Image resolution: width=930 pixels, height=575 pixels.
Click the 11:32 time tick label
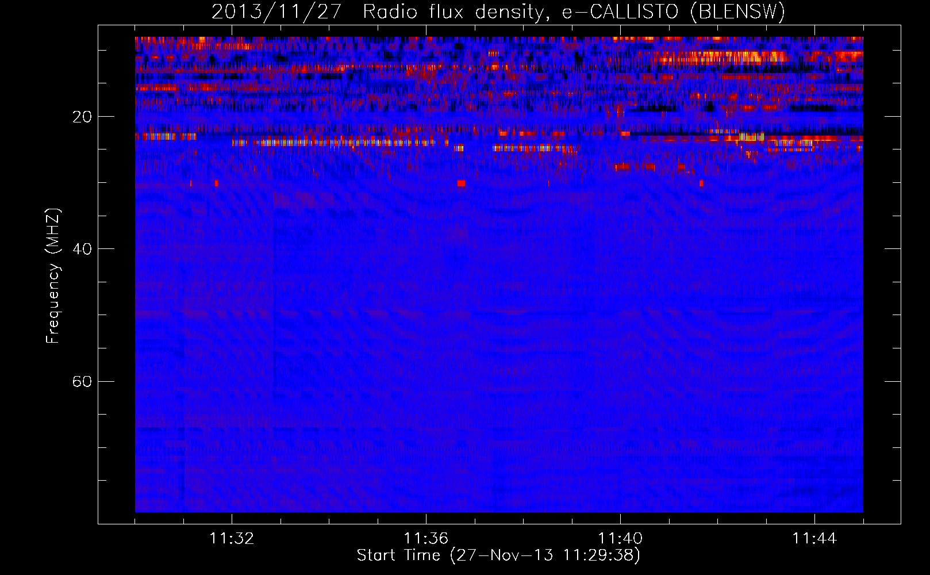(x=232, y=538)
